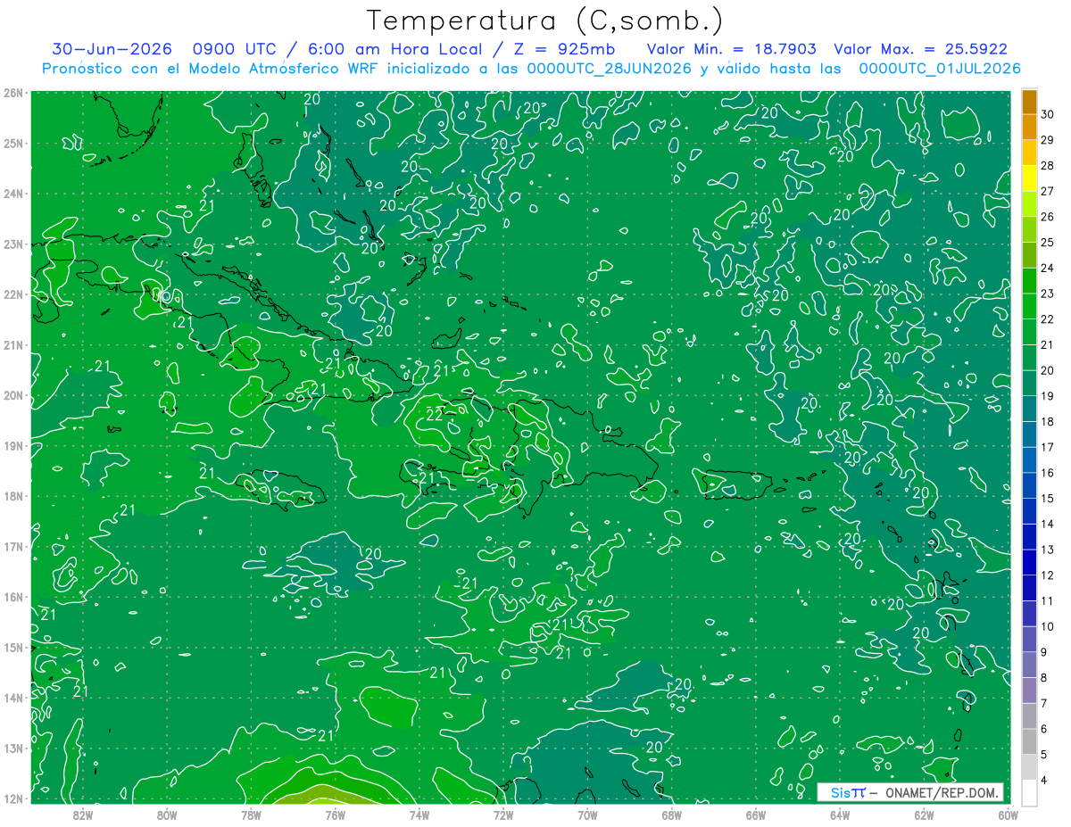Click the '66W' longitude label
The image size is (1071, 827).
(755, 815)
